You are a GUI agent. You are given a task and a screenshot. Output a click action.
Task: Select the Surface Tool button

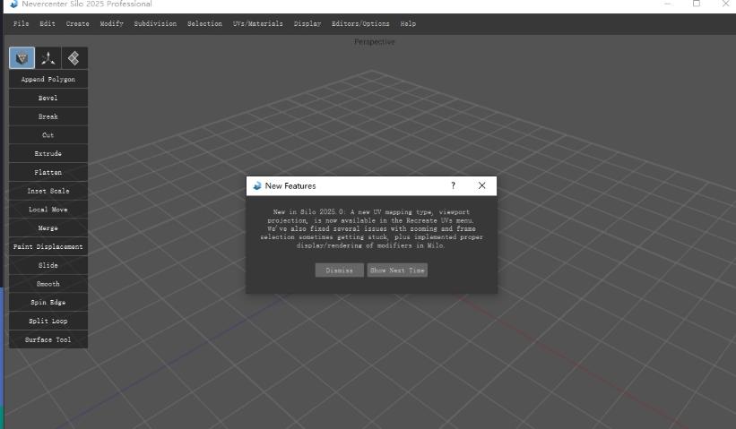point(48,339)
